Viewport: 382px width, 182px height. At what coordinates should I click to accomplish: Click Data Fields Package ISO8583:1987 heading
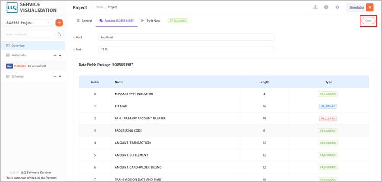pyautogui.click(x=106, y=65)
